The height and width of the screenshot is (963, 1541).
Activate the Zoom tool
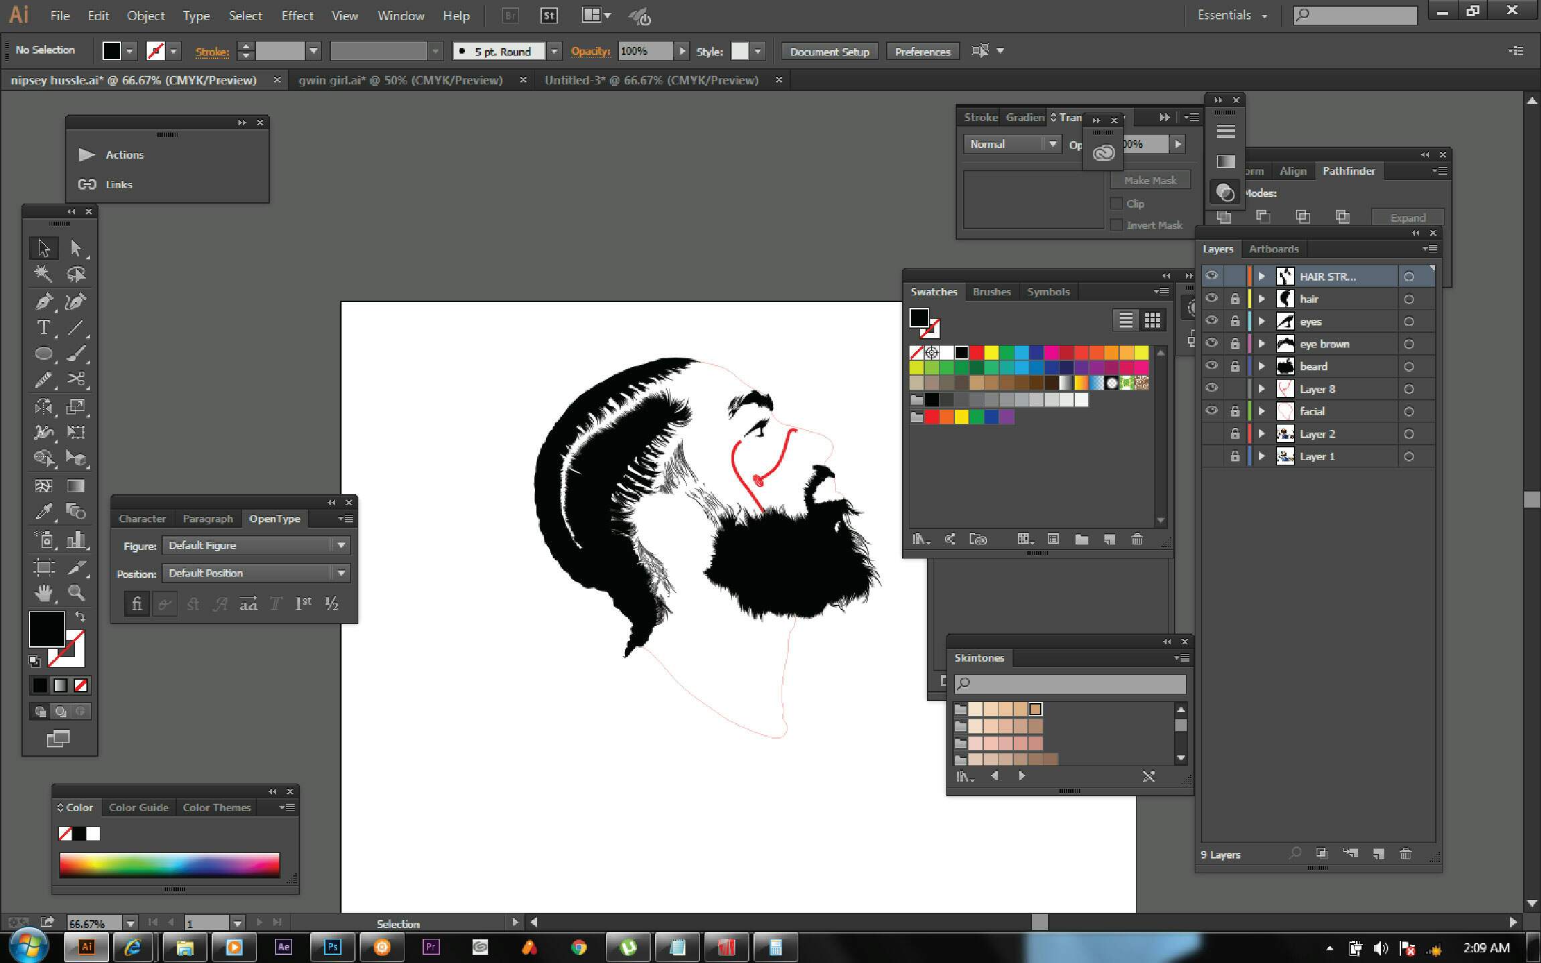coord(76,593)
